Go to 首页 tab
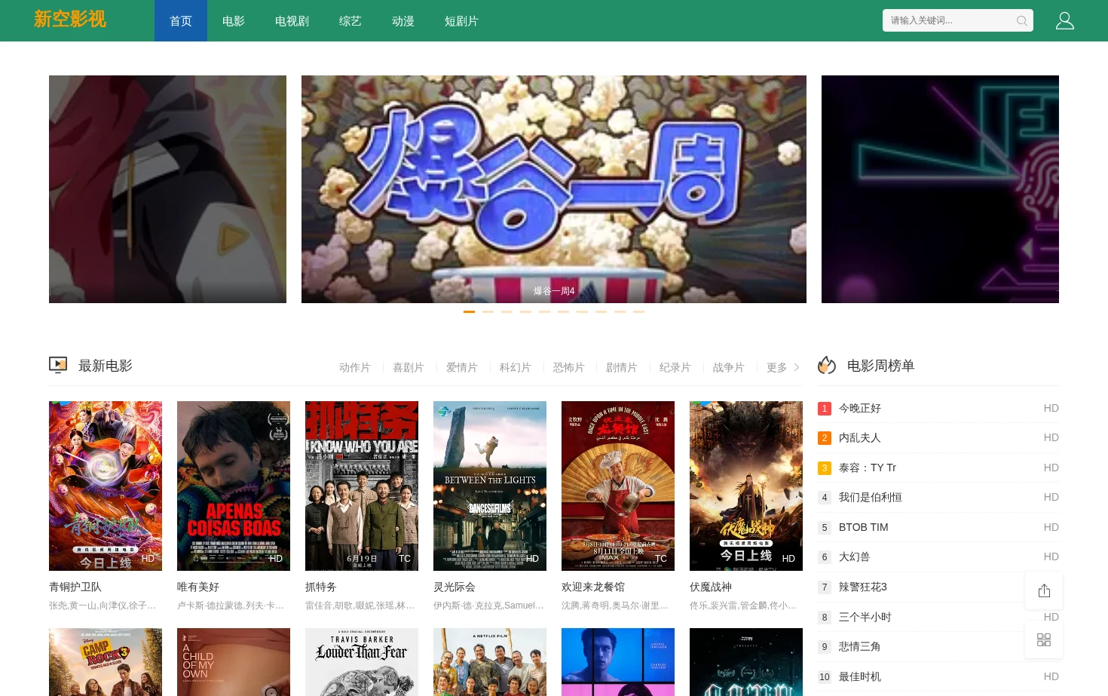 181,21
